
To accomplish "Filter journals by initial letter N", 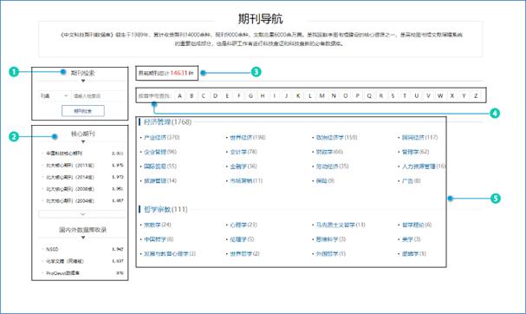I will 334,95.
